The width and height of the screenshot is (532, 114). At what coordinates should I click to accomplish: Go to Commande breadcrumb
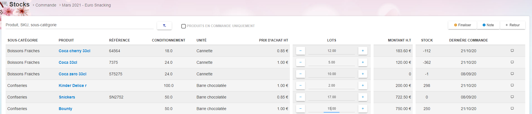[x=46, y=5]
